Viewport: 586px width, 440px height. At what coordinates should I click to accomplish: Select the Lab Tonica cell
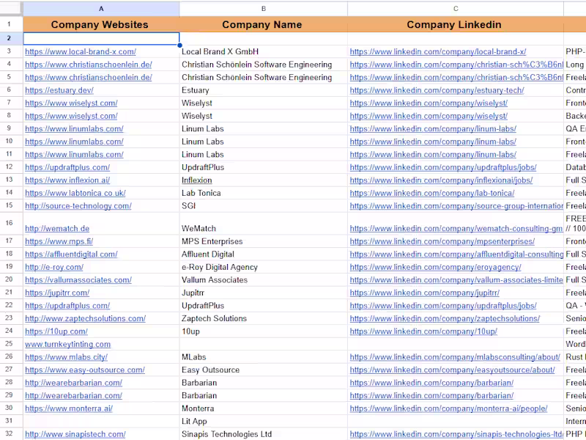pos(264,193)
